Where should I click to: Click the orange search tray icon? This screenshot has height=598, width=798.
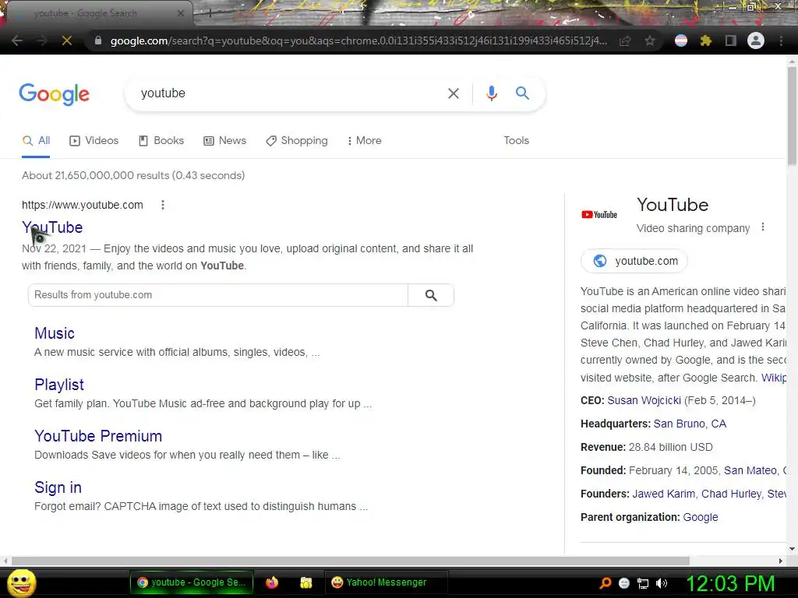click(x=605, y=583)
